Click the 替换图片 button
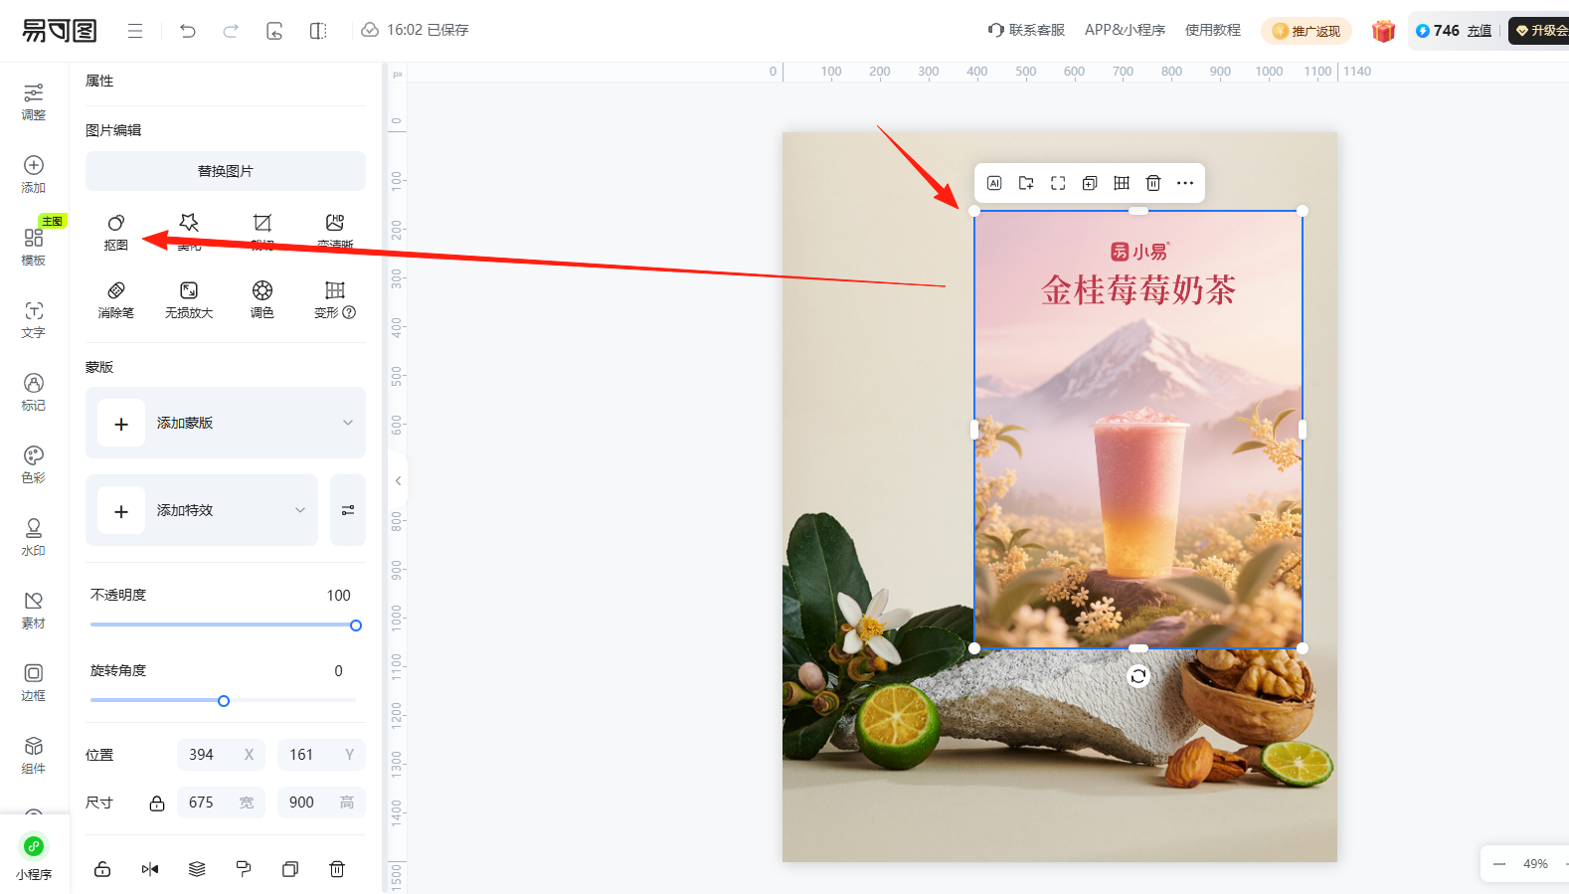The image size is (1569, 894). pyautogui.click(x=226, y=171)
